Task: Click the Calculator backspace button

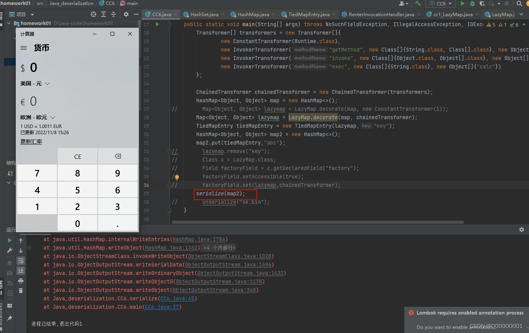Action: [118, 157]
